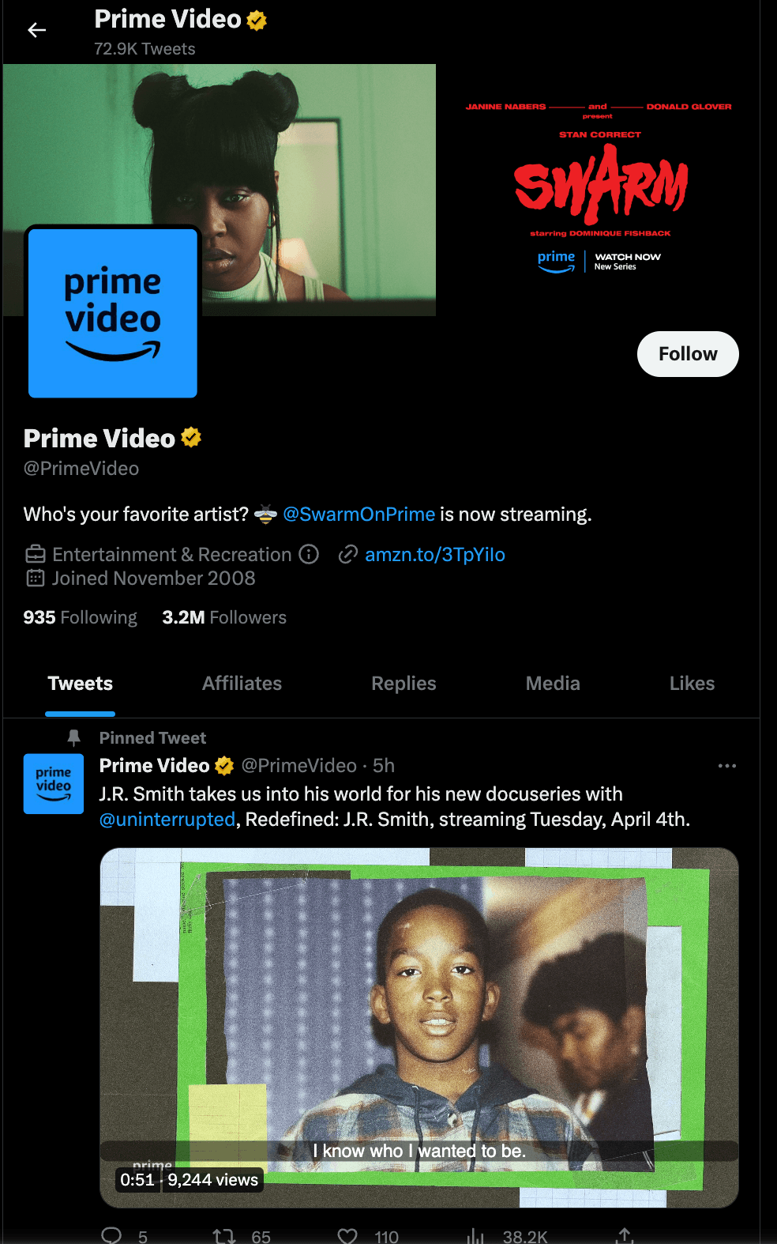Click the verified badge beside header Prime Video

coord(257,20)
